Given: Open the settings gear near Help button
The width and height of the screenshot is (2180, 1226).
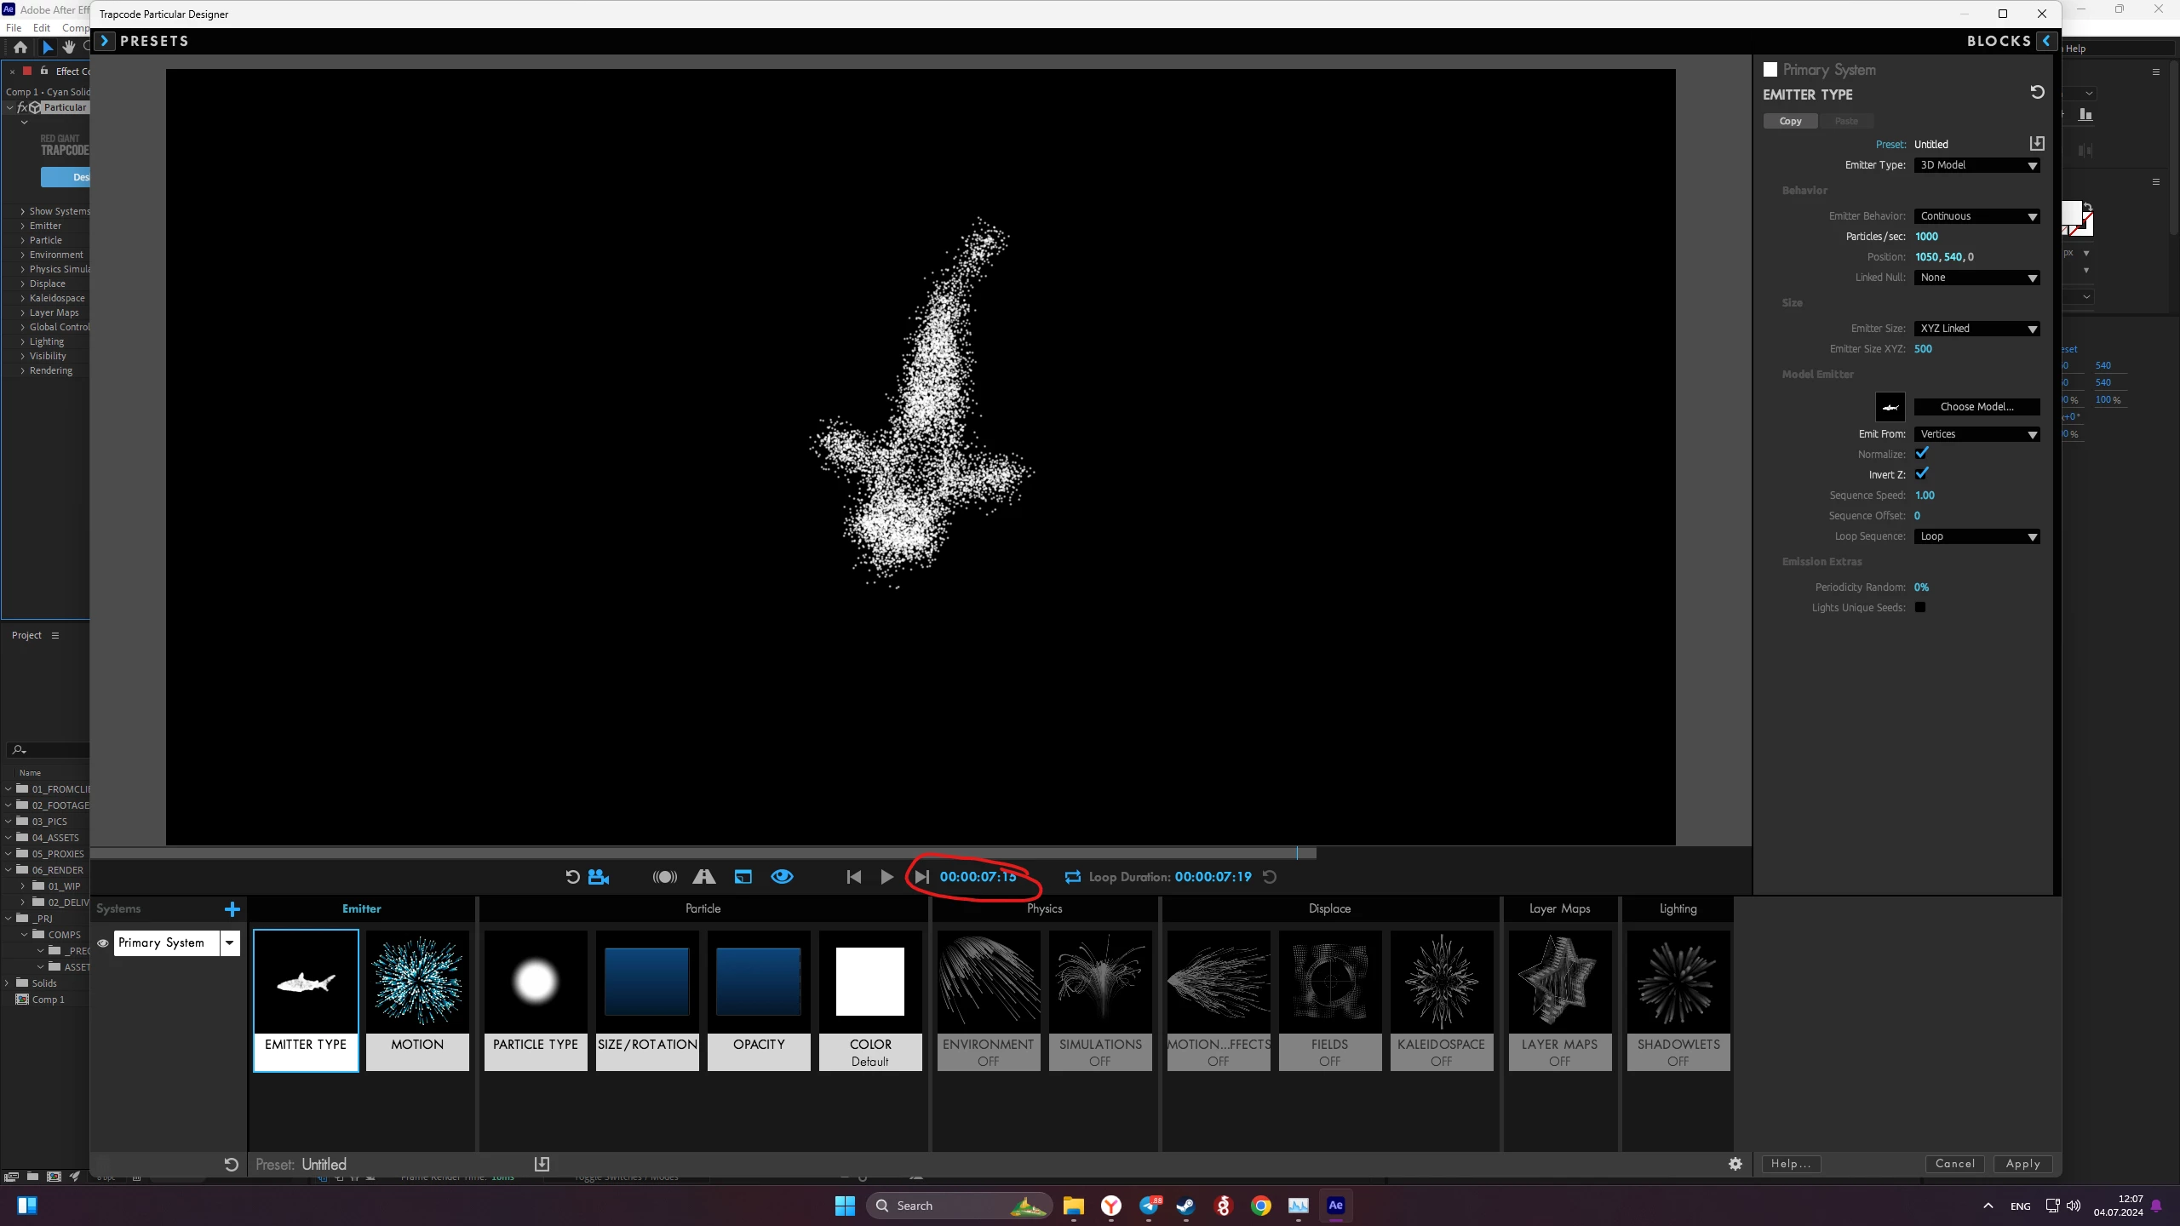Looking at the screenshot, I should pyautogui.click(x=1735, y=1164).
